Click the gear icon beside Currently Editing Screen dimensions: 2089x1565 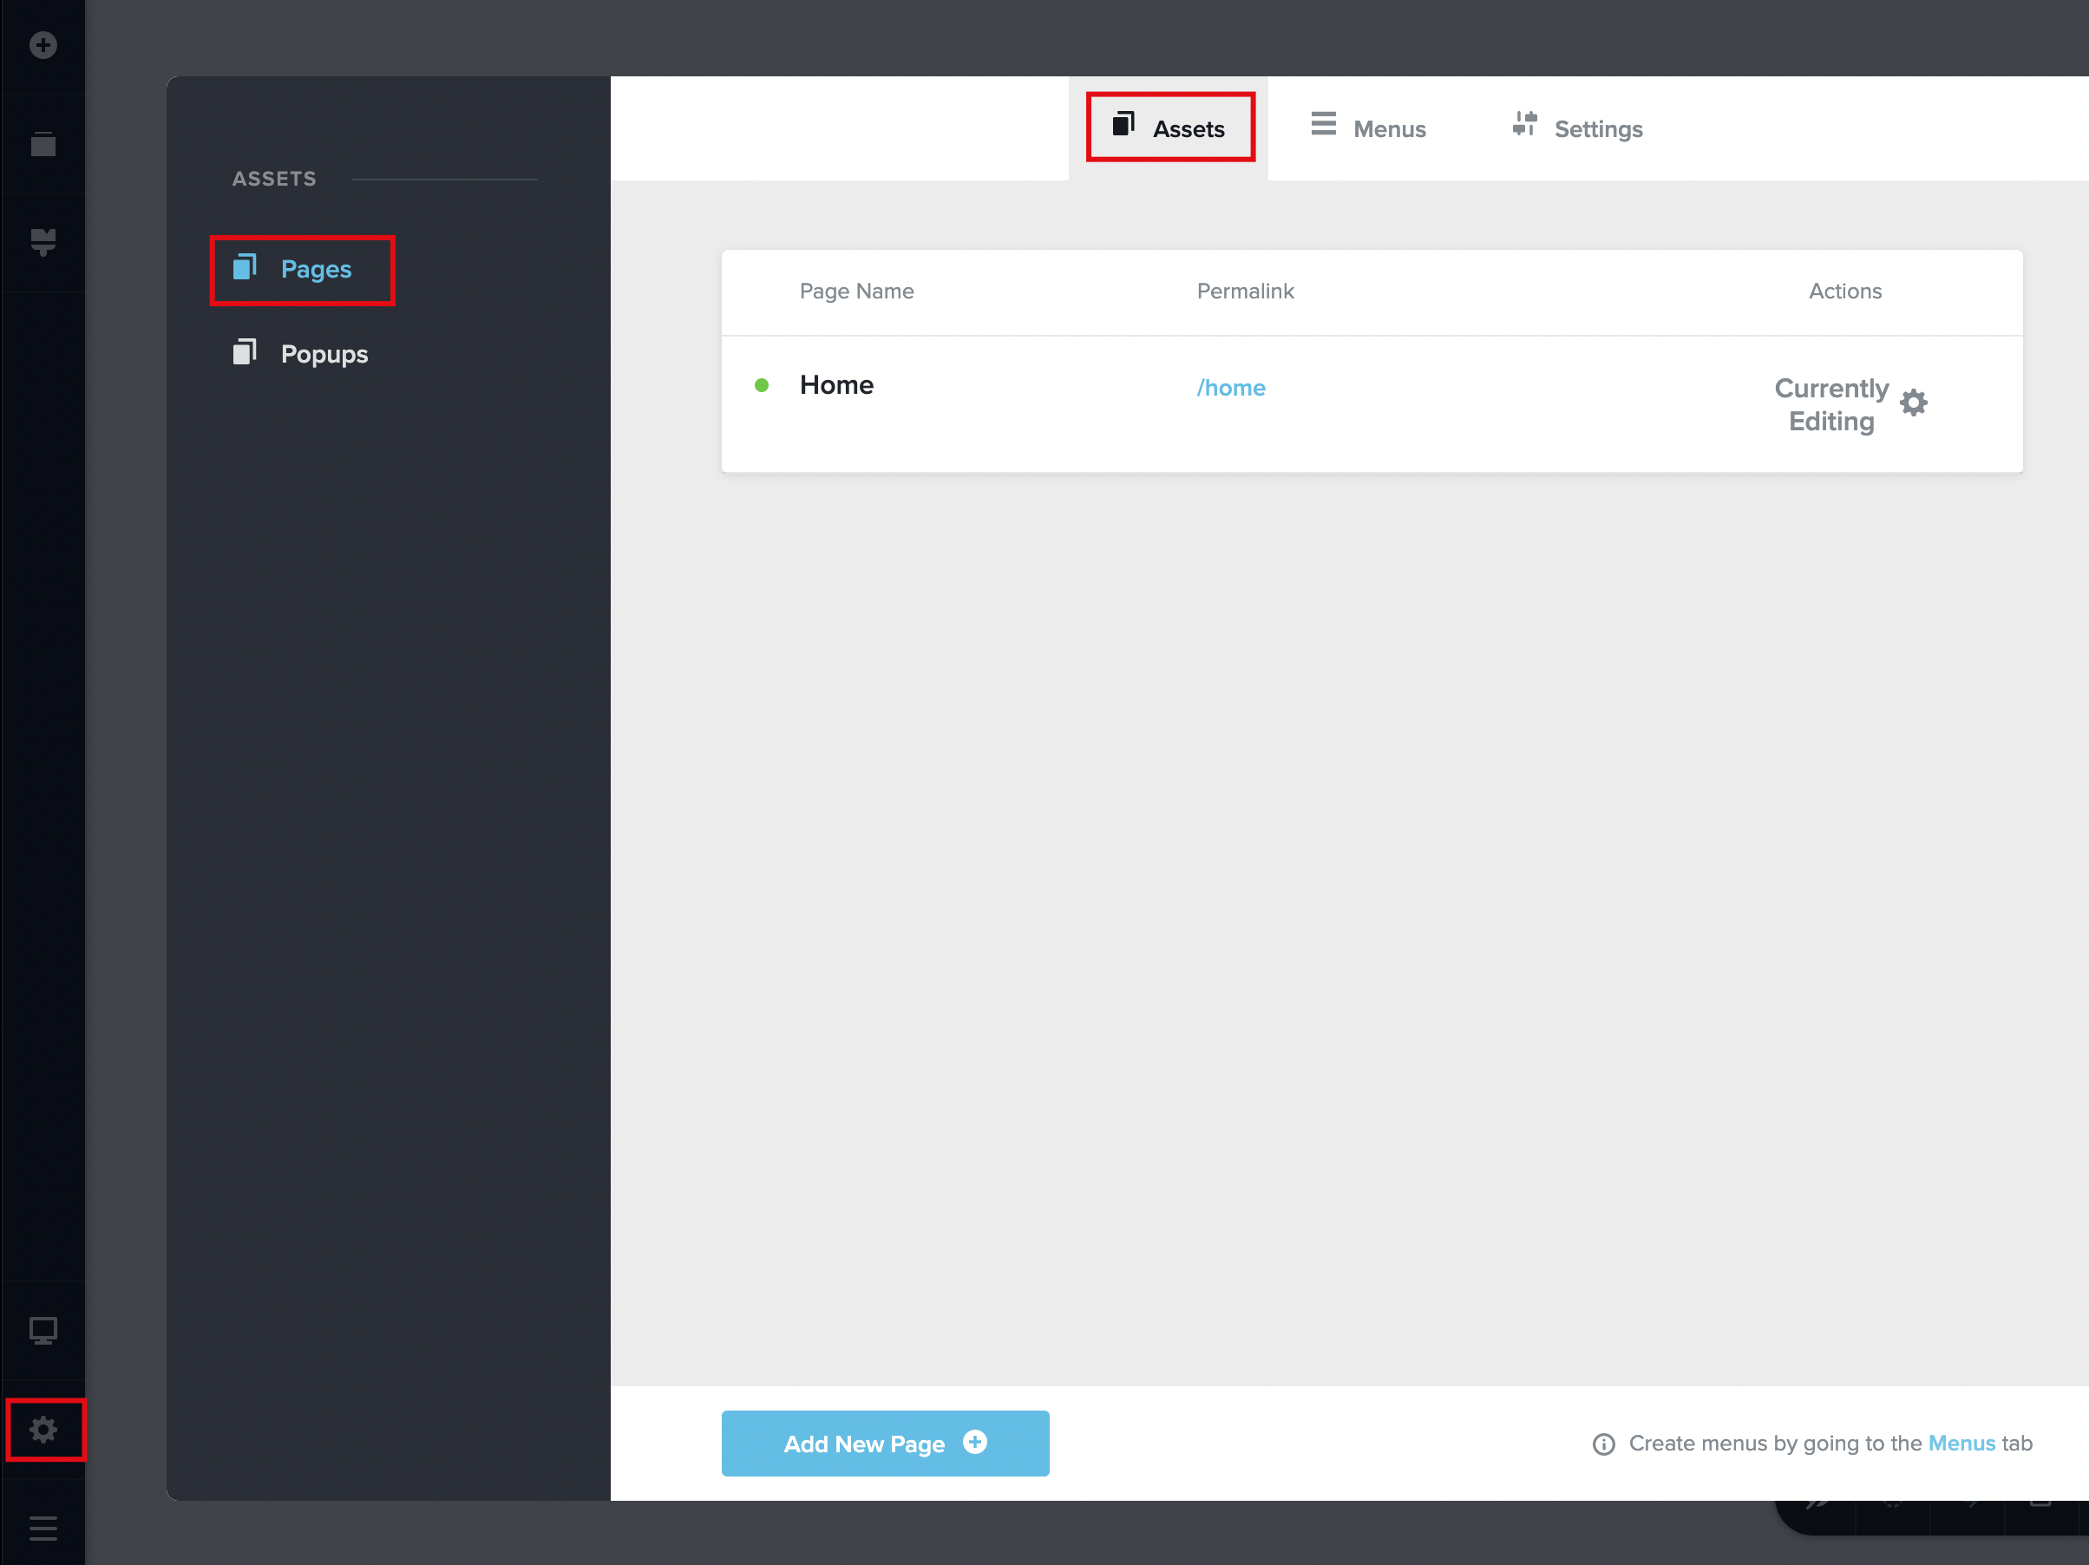pyautogui.click(x=1914, y=403)
